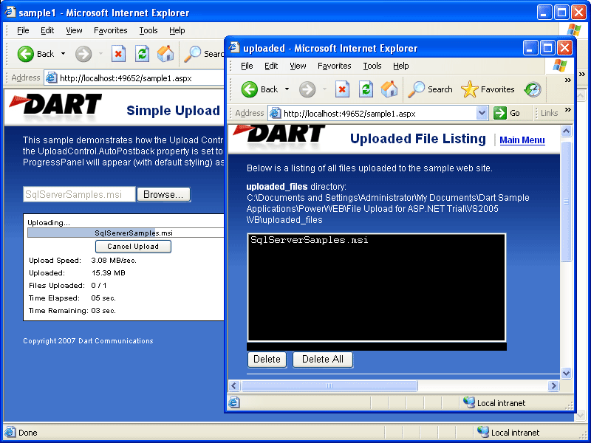The height and width of the screenshot is (443, 591).
Task: Open Help menu in uploaded window
Action: tap(400, 66)
